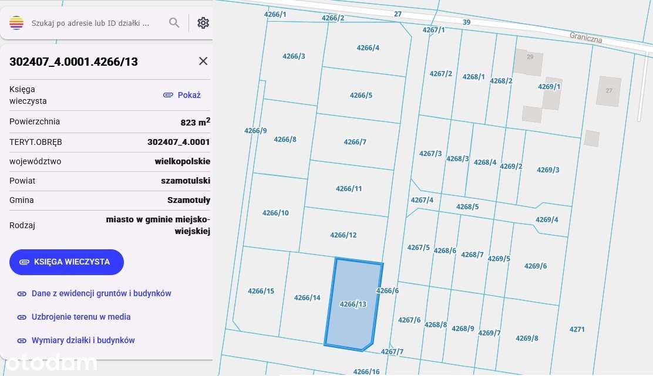
Task: Select parcel 4268/7 on the map
Action: point(472,255)
